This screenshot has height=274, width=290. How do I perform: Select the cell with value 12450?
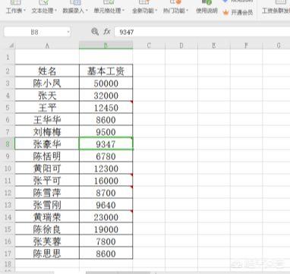[106, 107]
